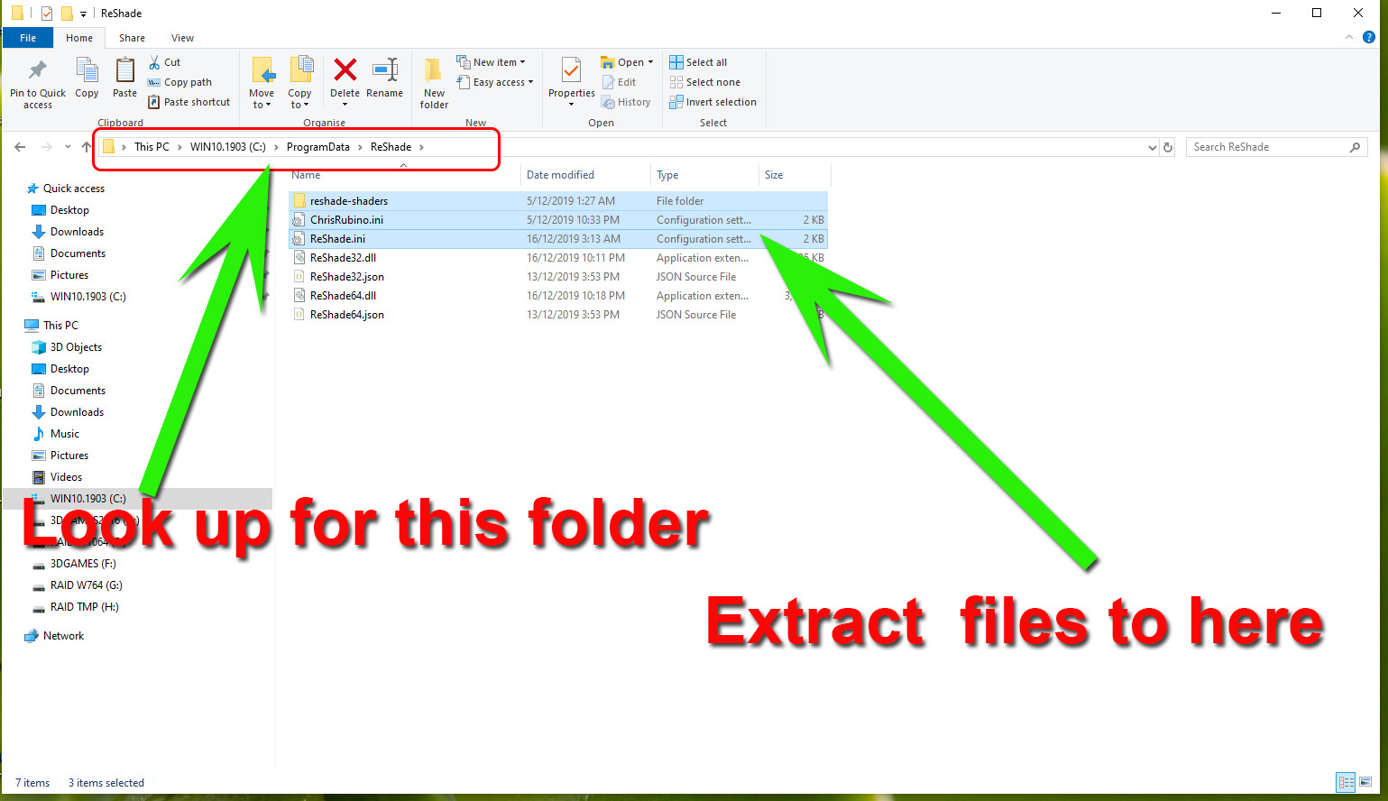
Task: Click the Cut scissors button
Action: [165, 62]
